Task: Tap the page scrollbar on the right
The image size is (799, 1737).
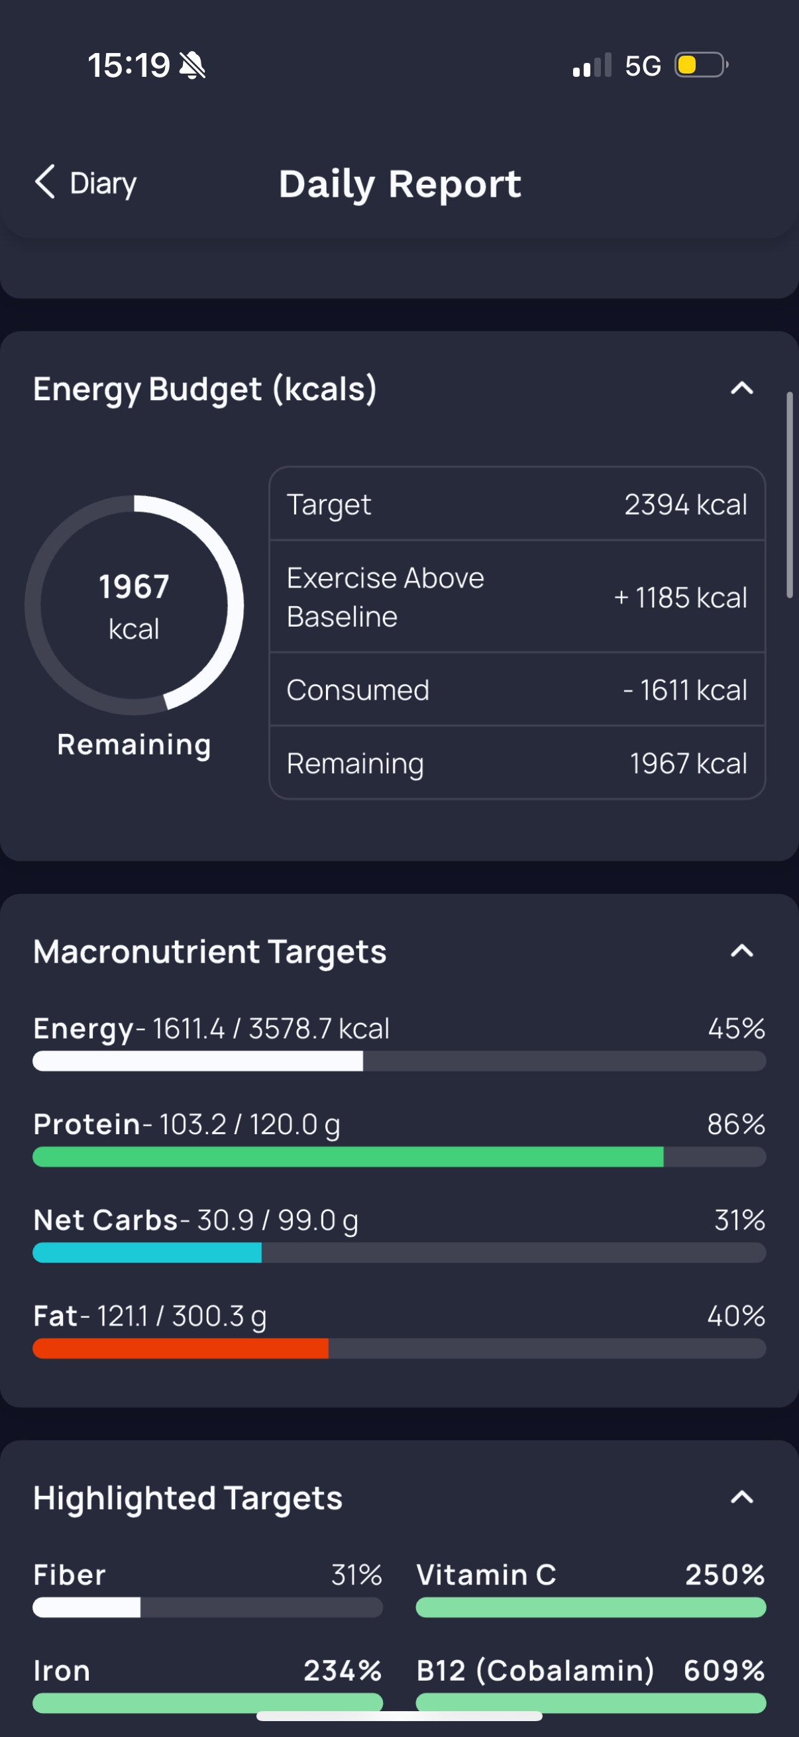Action: pos(790,496)
